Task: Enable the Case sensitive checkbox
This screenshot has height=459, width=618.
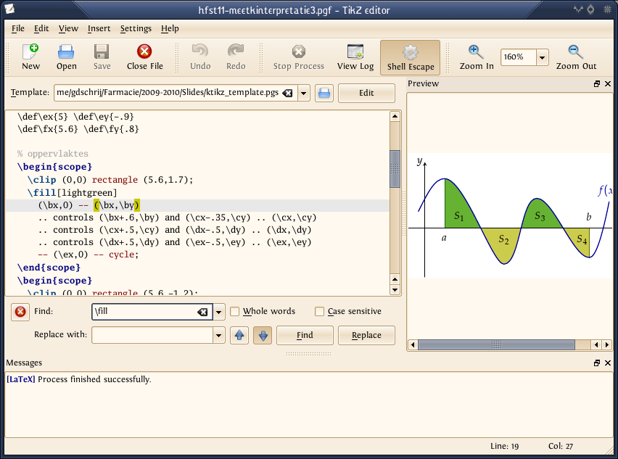Action: click(320, 312)
